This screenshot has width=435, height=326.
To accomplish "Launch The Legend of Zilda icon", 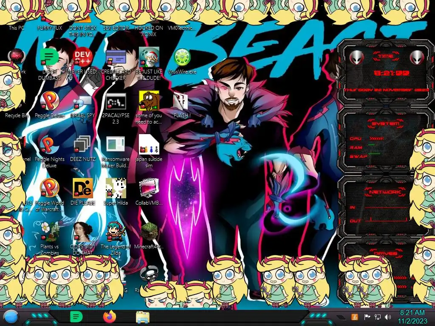I will coord(116,231).
